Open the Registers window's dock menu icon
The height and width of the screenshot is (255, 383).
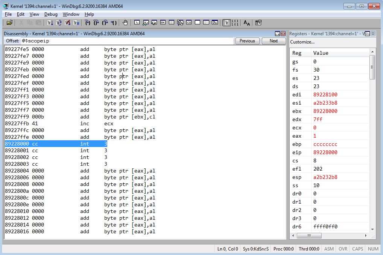coord(367,34)
